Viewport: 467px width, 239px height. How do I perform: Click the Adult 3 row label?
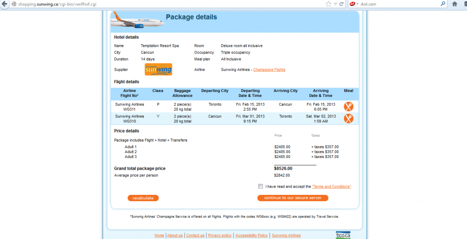tap(131, 157)
